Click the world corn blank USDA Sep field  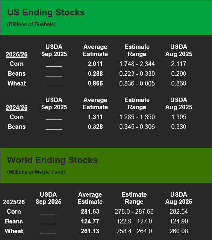tap(48, 212)
